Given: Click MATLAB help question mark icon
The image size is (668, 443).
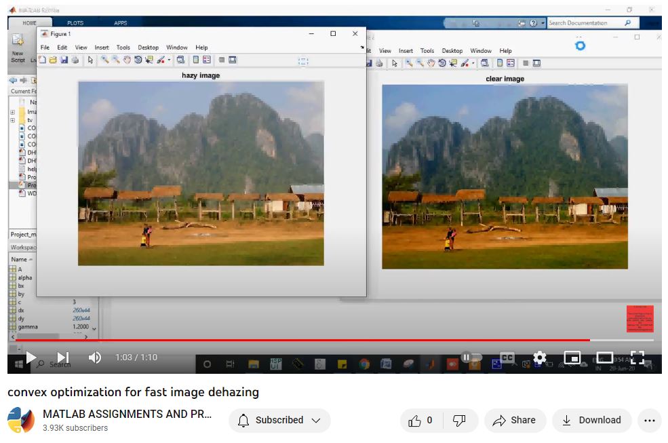Looking at the screenshot, I should 533,23.
